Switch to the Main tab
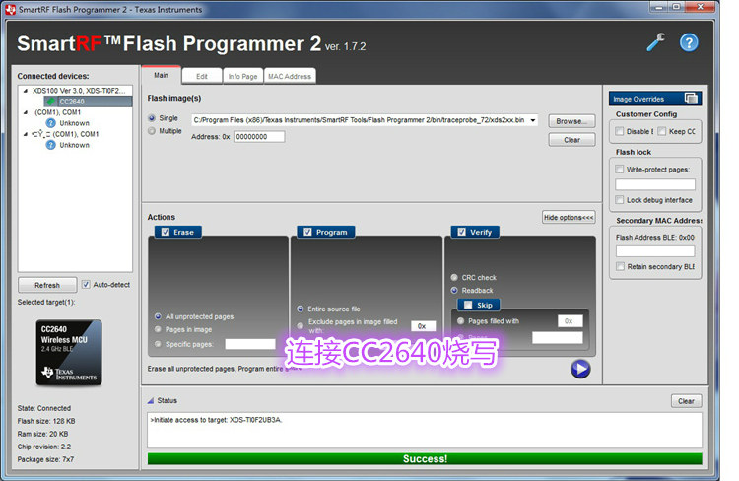 click(x=162, y=75)
